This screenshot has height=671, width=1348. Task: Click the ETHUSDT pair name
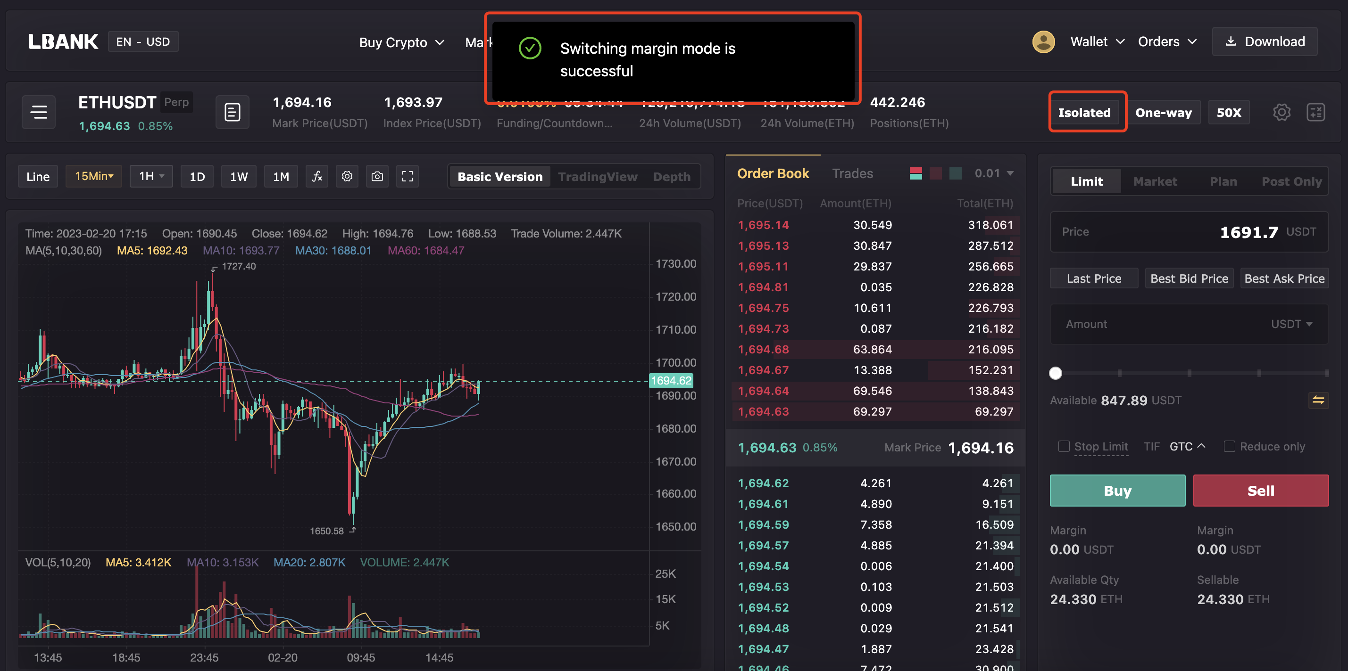click(x=117, y=103)
